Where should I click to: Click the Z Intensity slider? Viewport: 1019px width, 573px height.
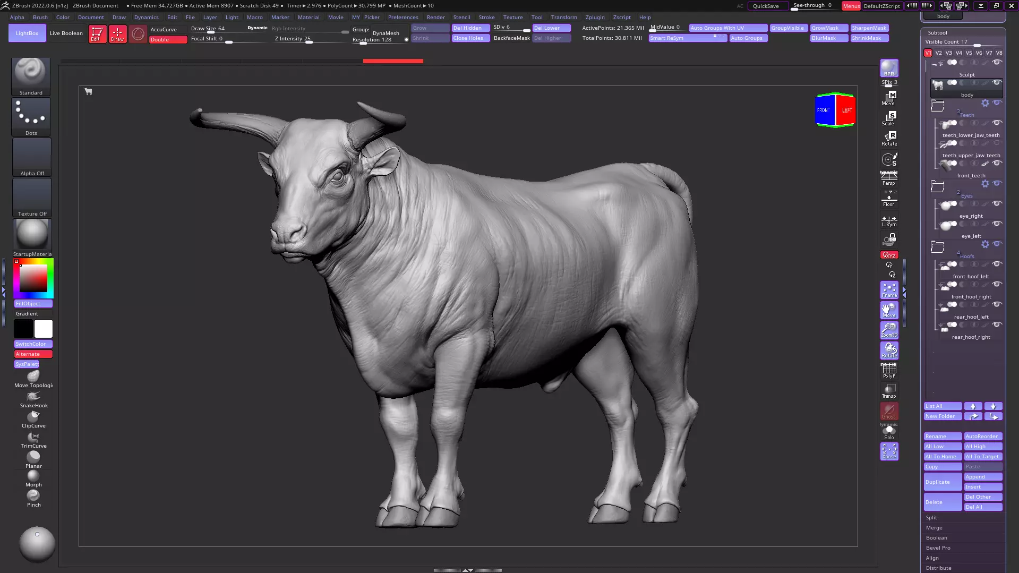[x=310, y=39]
